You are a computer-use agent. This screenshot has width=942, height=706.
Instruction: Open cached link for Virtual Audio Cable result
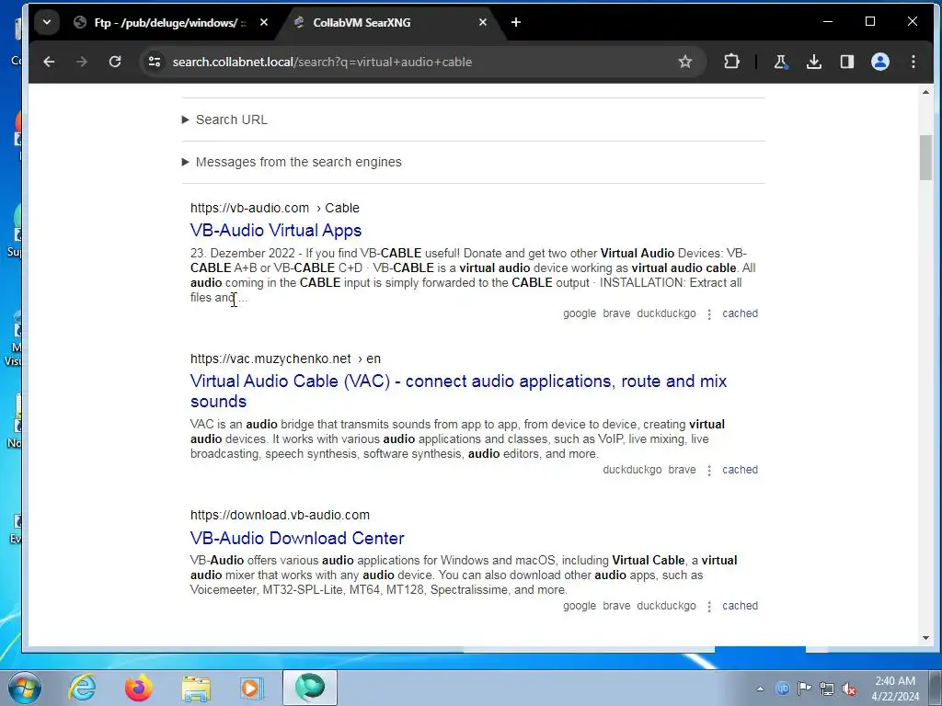pyautogui.click(x=740, y=470)
